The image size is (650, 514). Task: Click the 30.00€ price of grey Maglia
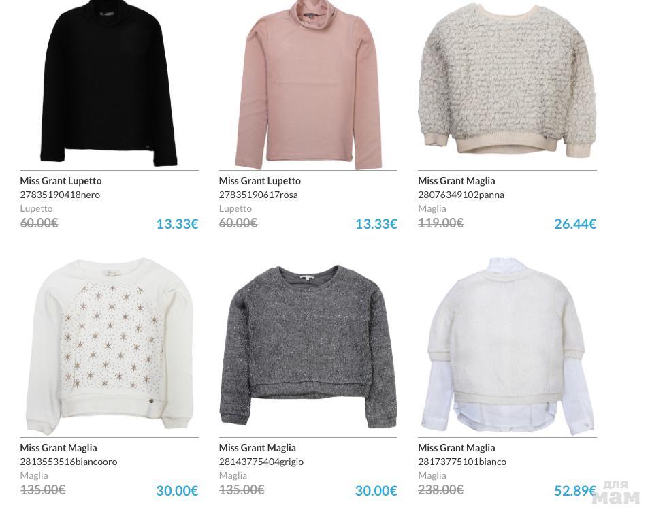coord(376,491)
